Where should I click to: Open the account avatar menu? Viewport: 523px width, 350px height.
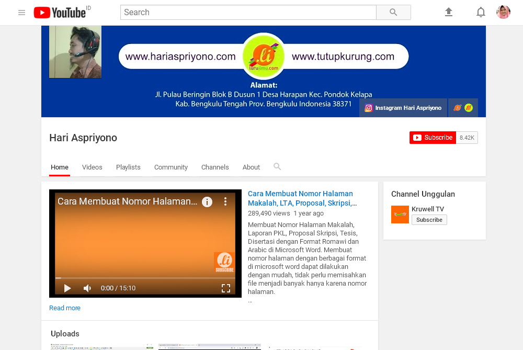coord(503,12)
